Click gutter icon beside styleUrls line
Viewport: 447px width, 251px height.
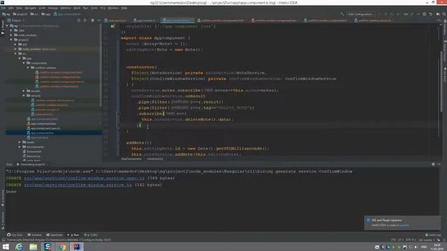click(112, 26)
